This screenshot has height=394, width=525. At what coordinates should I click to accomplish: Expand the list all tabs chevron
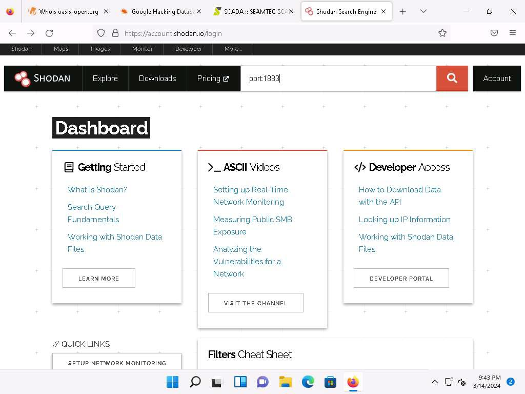423,11
